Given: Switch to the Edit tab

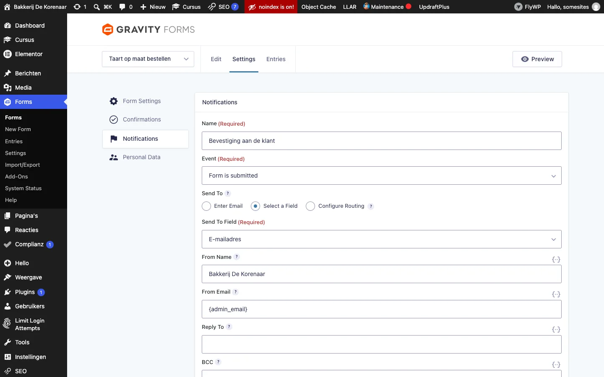Looking at the screenshot, I should tap(216, 59).
